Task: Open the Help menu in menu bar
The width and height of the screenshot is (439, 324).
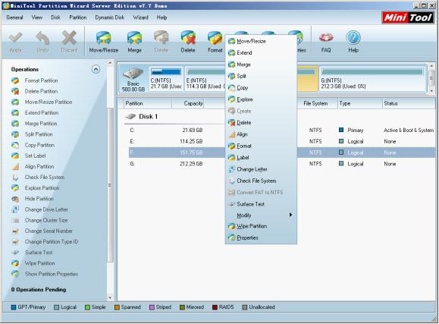Action: (x=161, y=17)
